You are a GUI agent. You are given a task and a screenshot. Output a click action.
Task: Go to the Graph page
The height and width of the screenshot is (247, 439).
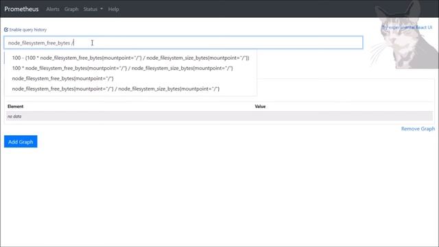point(71,9)
